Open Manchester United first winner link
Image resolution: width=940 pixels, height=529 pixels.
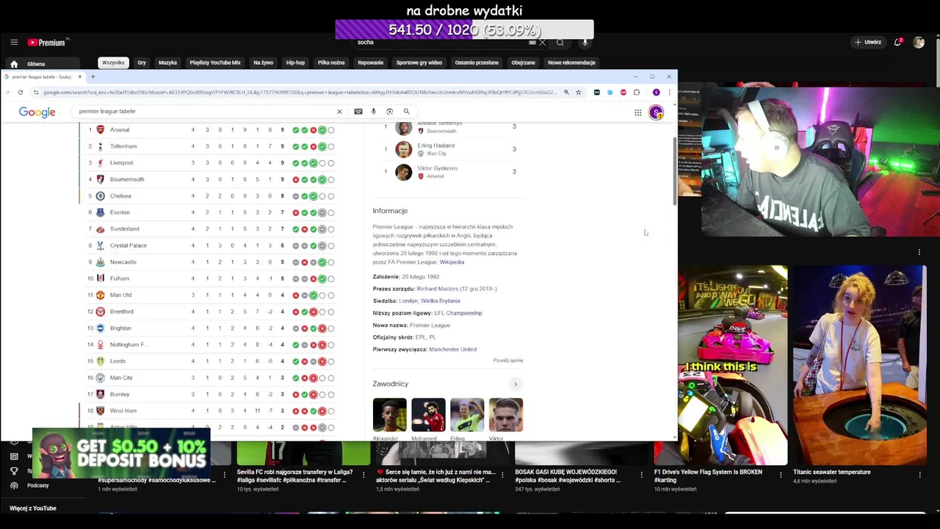(452, 350)
